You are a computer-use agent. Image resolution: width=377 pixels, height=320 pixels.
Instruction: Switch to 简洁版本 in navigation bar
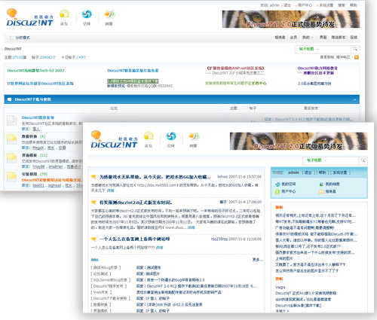(x=339, y=38)
